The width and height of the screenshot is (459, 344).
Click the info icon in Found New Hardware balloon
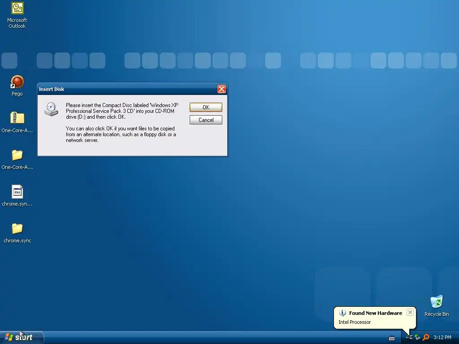click(x=342, y=313)
